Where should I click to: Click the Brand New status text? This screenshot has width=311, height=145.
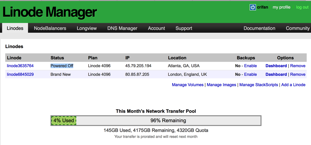click(61, 74)
